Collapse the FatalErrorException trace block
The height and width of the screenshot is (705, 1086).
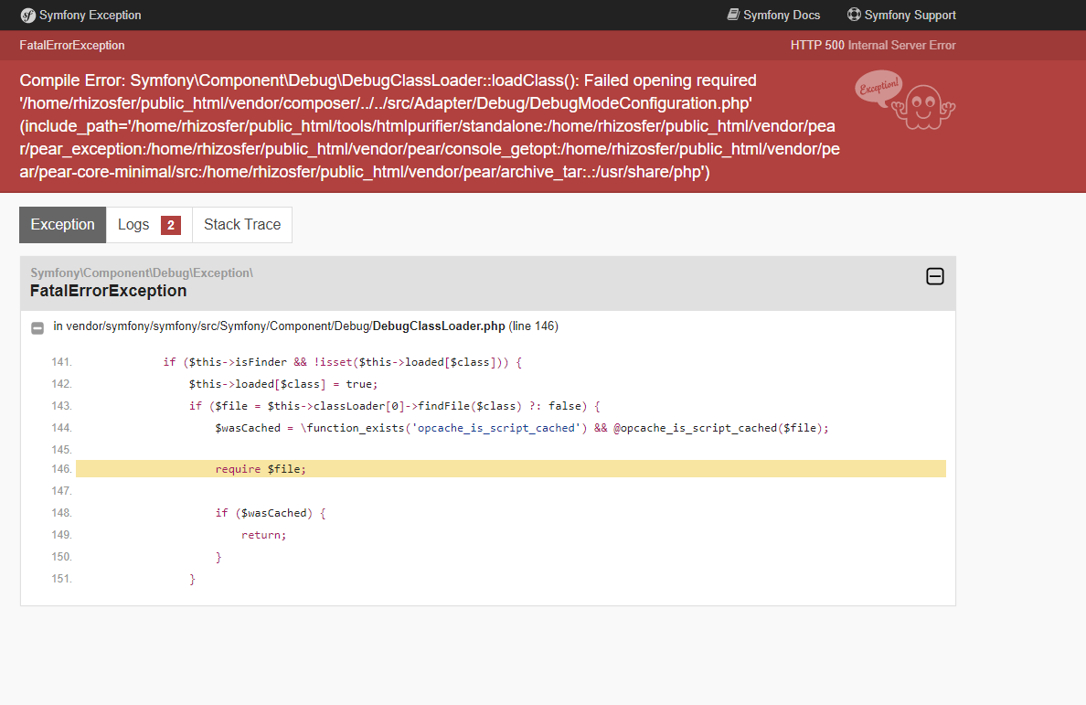pyautogui.click(x=935, y=276)
